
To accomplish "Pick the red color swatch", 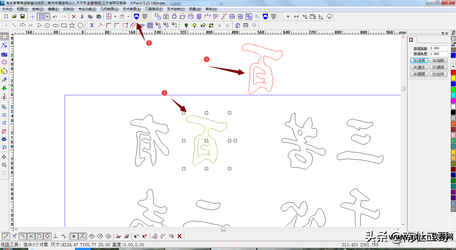I will (453, 72).
